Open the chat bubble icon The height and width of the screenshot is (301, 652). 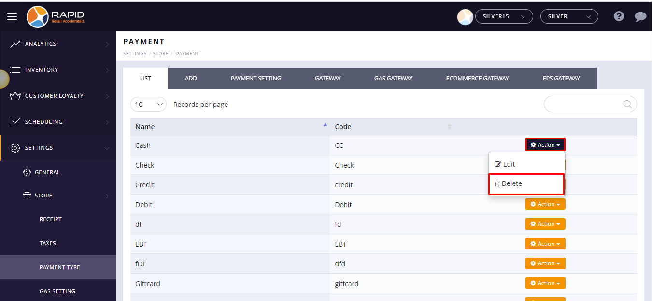[x=640, y=17]
